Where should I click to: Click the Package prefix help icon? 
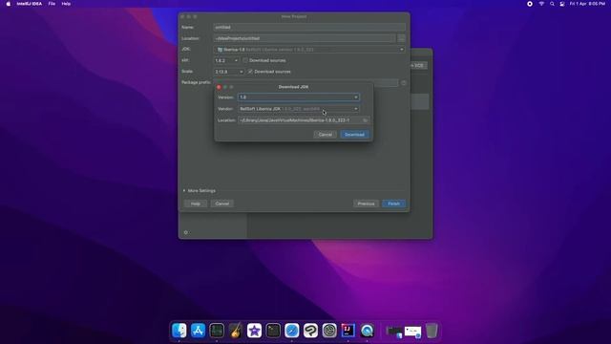pyautogui.click(x=403, y=83)
